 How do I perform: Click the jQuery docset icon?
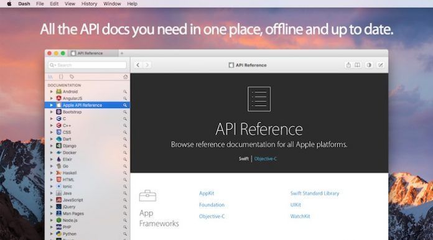pyautogui.click(x=59, y=206)
